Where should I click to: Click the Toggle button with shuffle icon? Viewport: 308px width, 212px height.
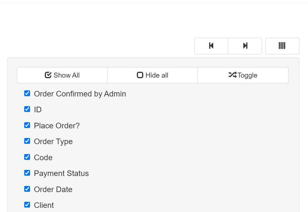[243, 75]
